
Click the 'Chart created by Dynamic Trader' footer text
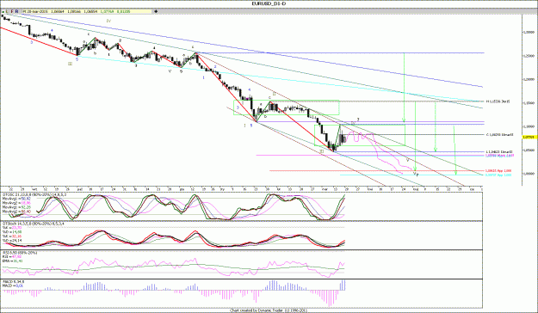click(269, 310)
